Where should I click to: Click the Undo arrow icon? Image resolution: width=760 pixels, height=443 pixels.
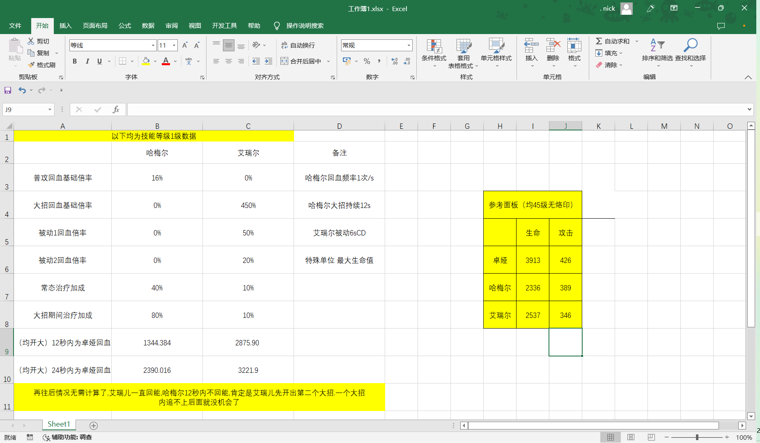(22, 90)
